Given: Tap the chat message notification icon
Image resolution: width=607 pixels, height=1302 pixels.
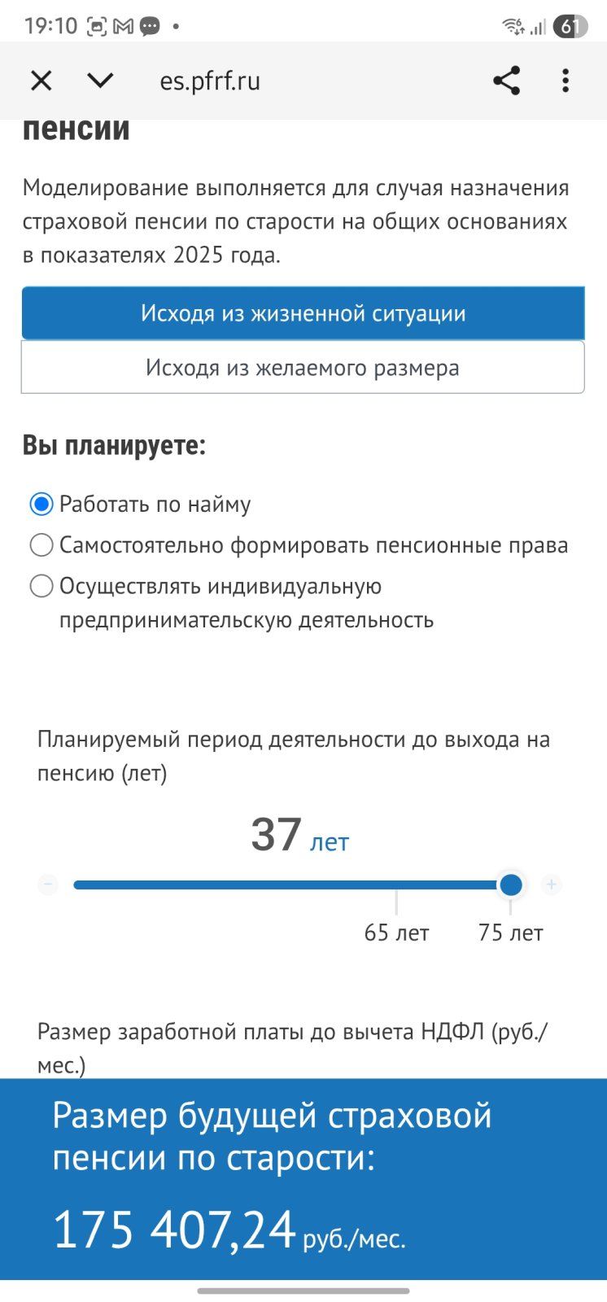Looking at the screenshot, I should (x=150, y=27).
